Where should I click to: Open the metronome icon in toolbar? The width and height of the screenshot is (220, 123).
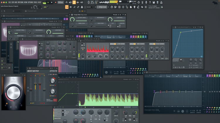tap(66, 2)
